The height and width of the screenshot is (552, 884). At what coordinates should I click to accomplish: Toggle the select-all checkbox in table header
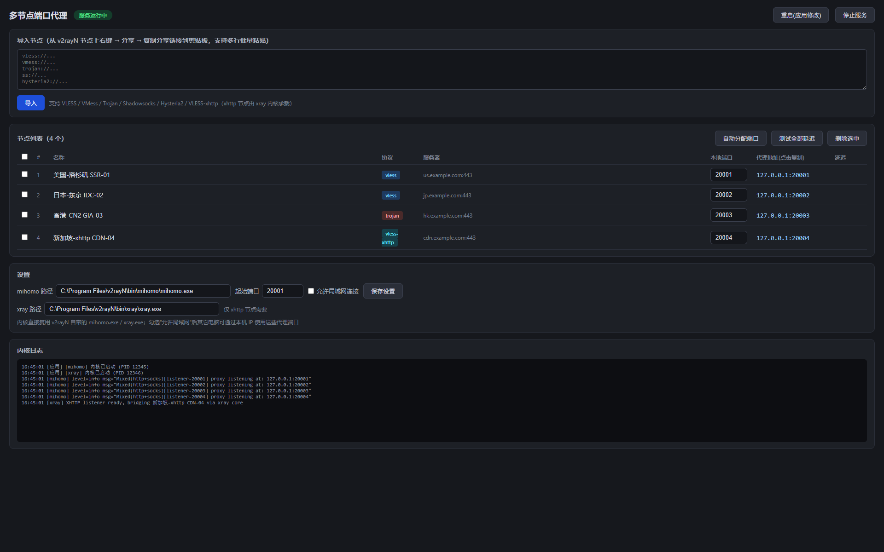25,157
